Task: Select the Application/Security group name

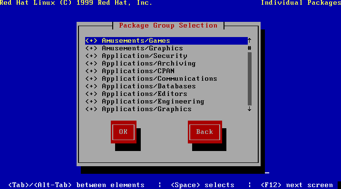Action: 145,56
